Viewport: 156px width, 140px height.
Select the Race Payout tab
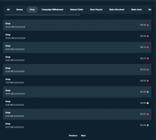[96, 10]
